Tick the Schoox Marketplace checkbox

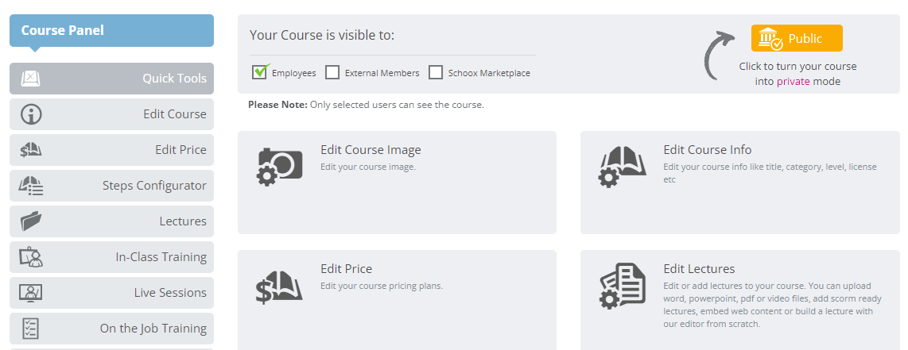pos(436,73)
